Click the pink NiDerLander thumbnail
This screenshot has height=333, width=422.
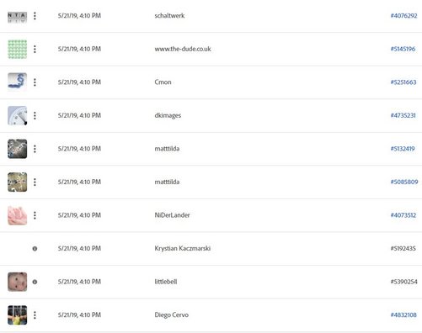[x=18, y=215]
